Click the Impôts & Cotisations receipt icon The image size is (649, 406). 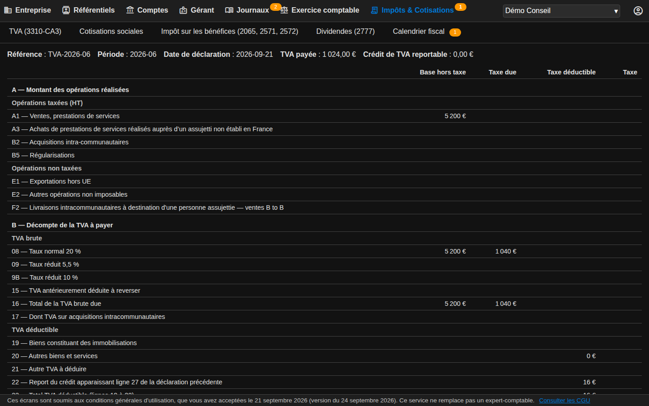point(374,10)
